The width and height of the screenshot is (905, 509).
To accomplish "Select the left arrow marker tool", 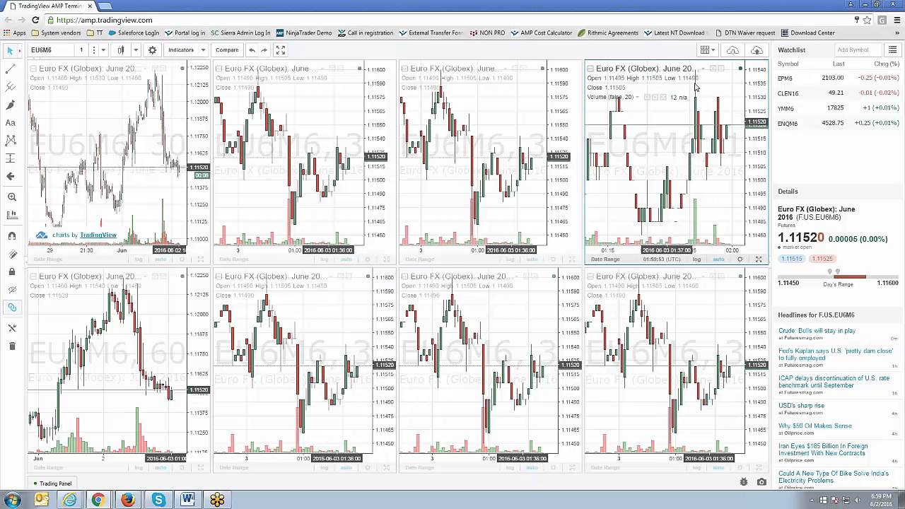I will tap(11, 176).
